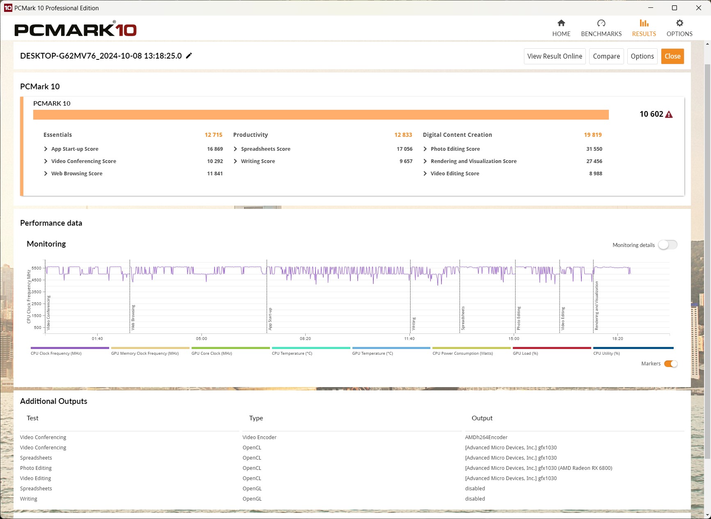Click the vertical scrollbar up arrow
711x519 pixels.
(x=707, y=44)
